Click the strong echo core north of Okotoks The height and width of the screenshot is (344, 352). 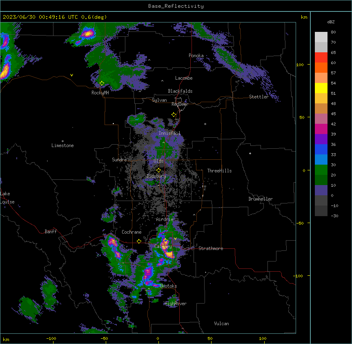click(148, 273)
